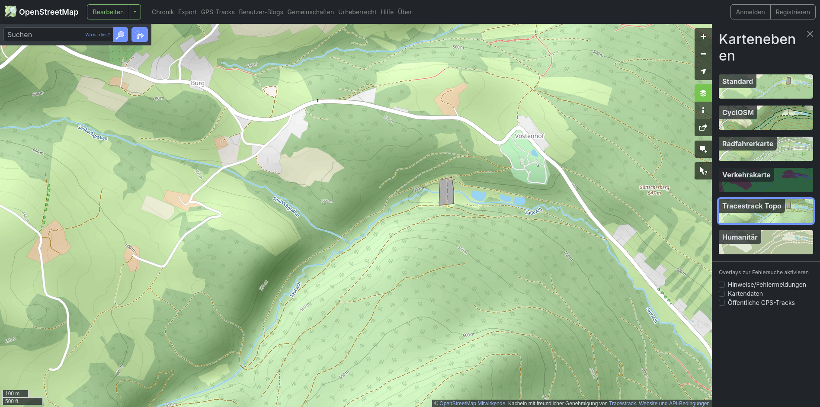Image resolution: width=820 pixels, height=407 pixels.
Task: Click into the Suchen search field
Action: (x=43, y=35)
